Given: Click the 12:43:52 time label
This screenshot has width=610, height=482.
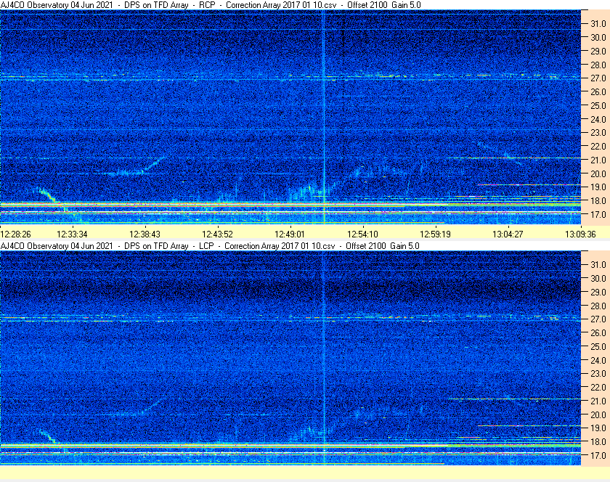Looking at the screenshot, I should (x=217, y=234).
